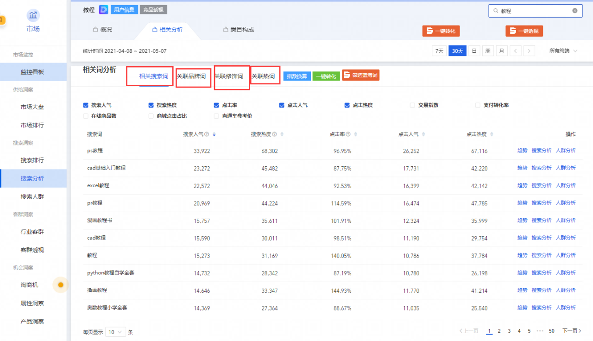Open 人群分析 link for excel教程 row

coord(566,185)
